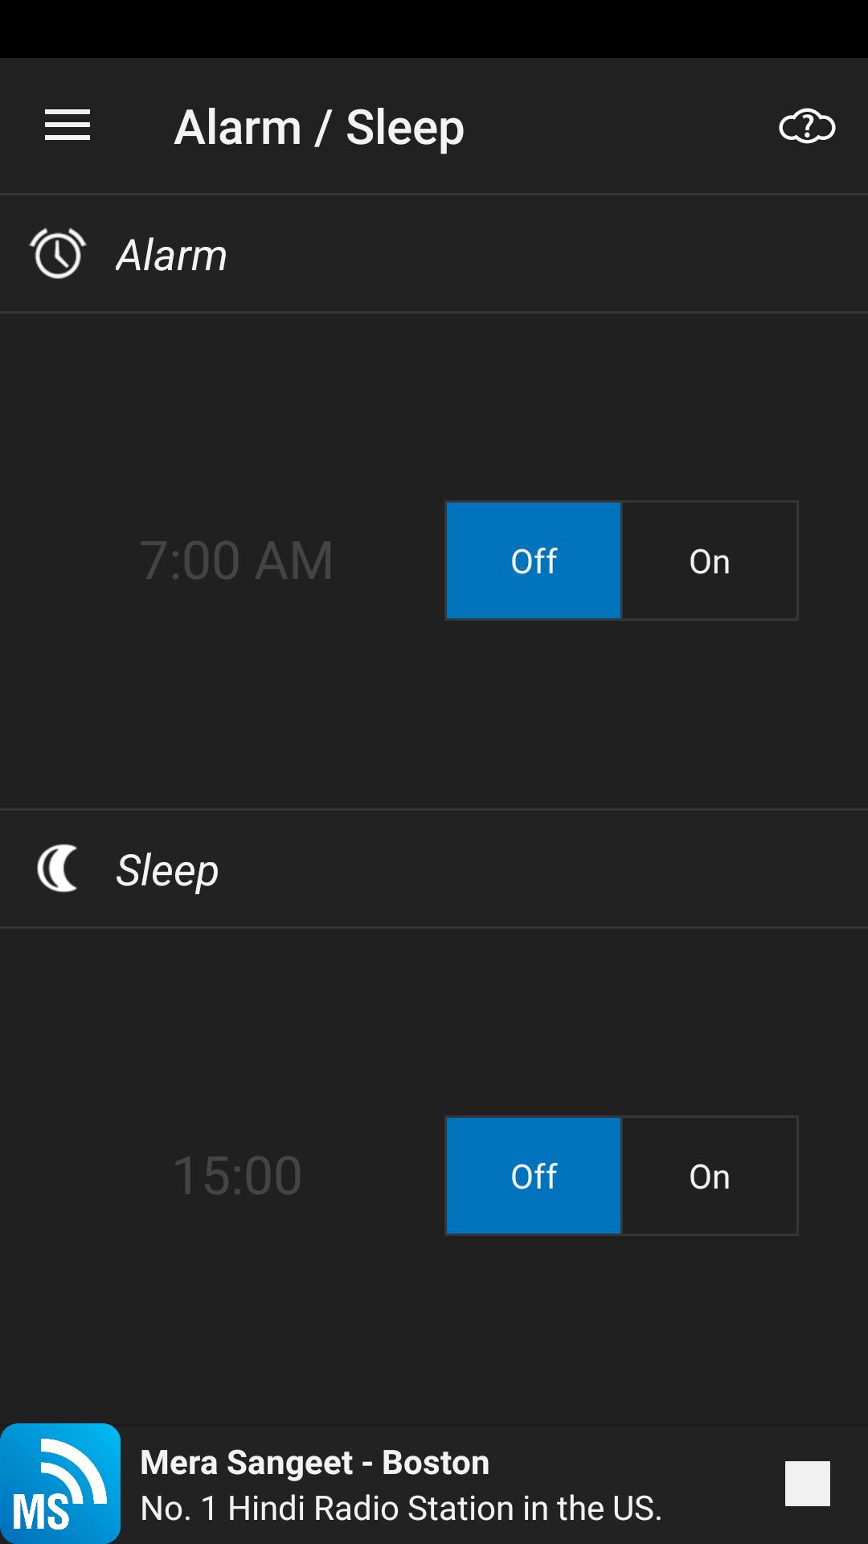Tap the alarm clock icon
Screen dimensions: 868x1544
coord(58,253)
